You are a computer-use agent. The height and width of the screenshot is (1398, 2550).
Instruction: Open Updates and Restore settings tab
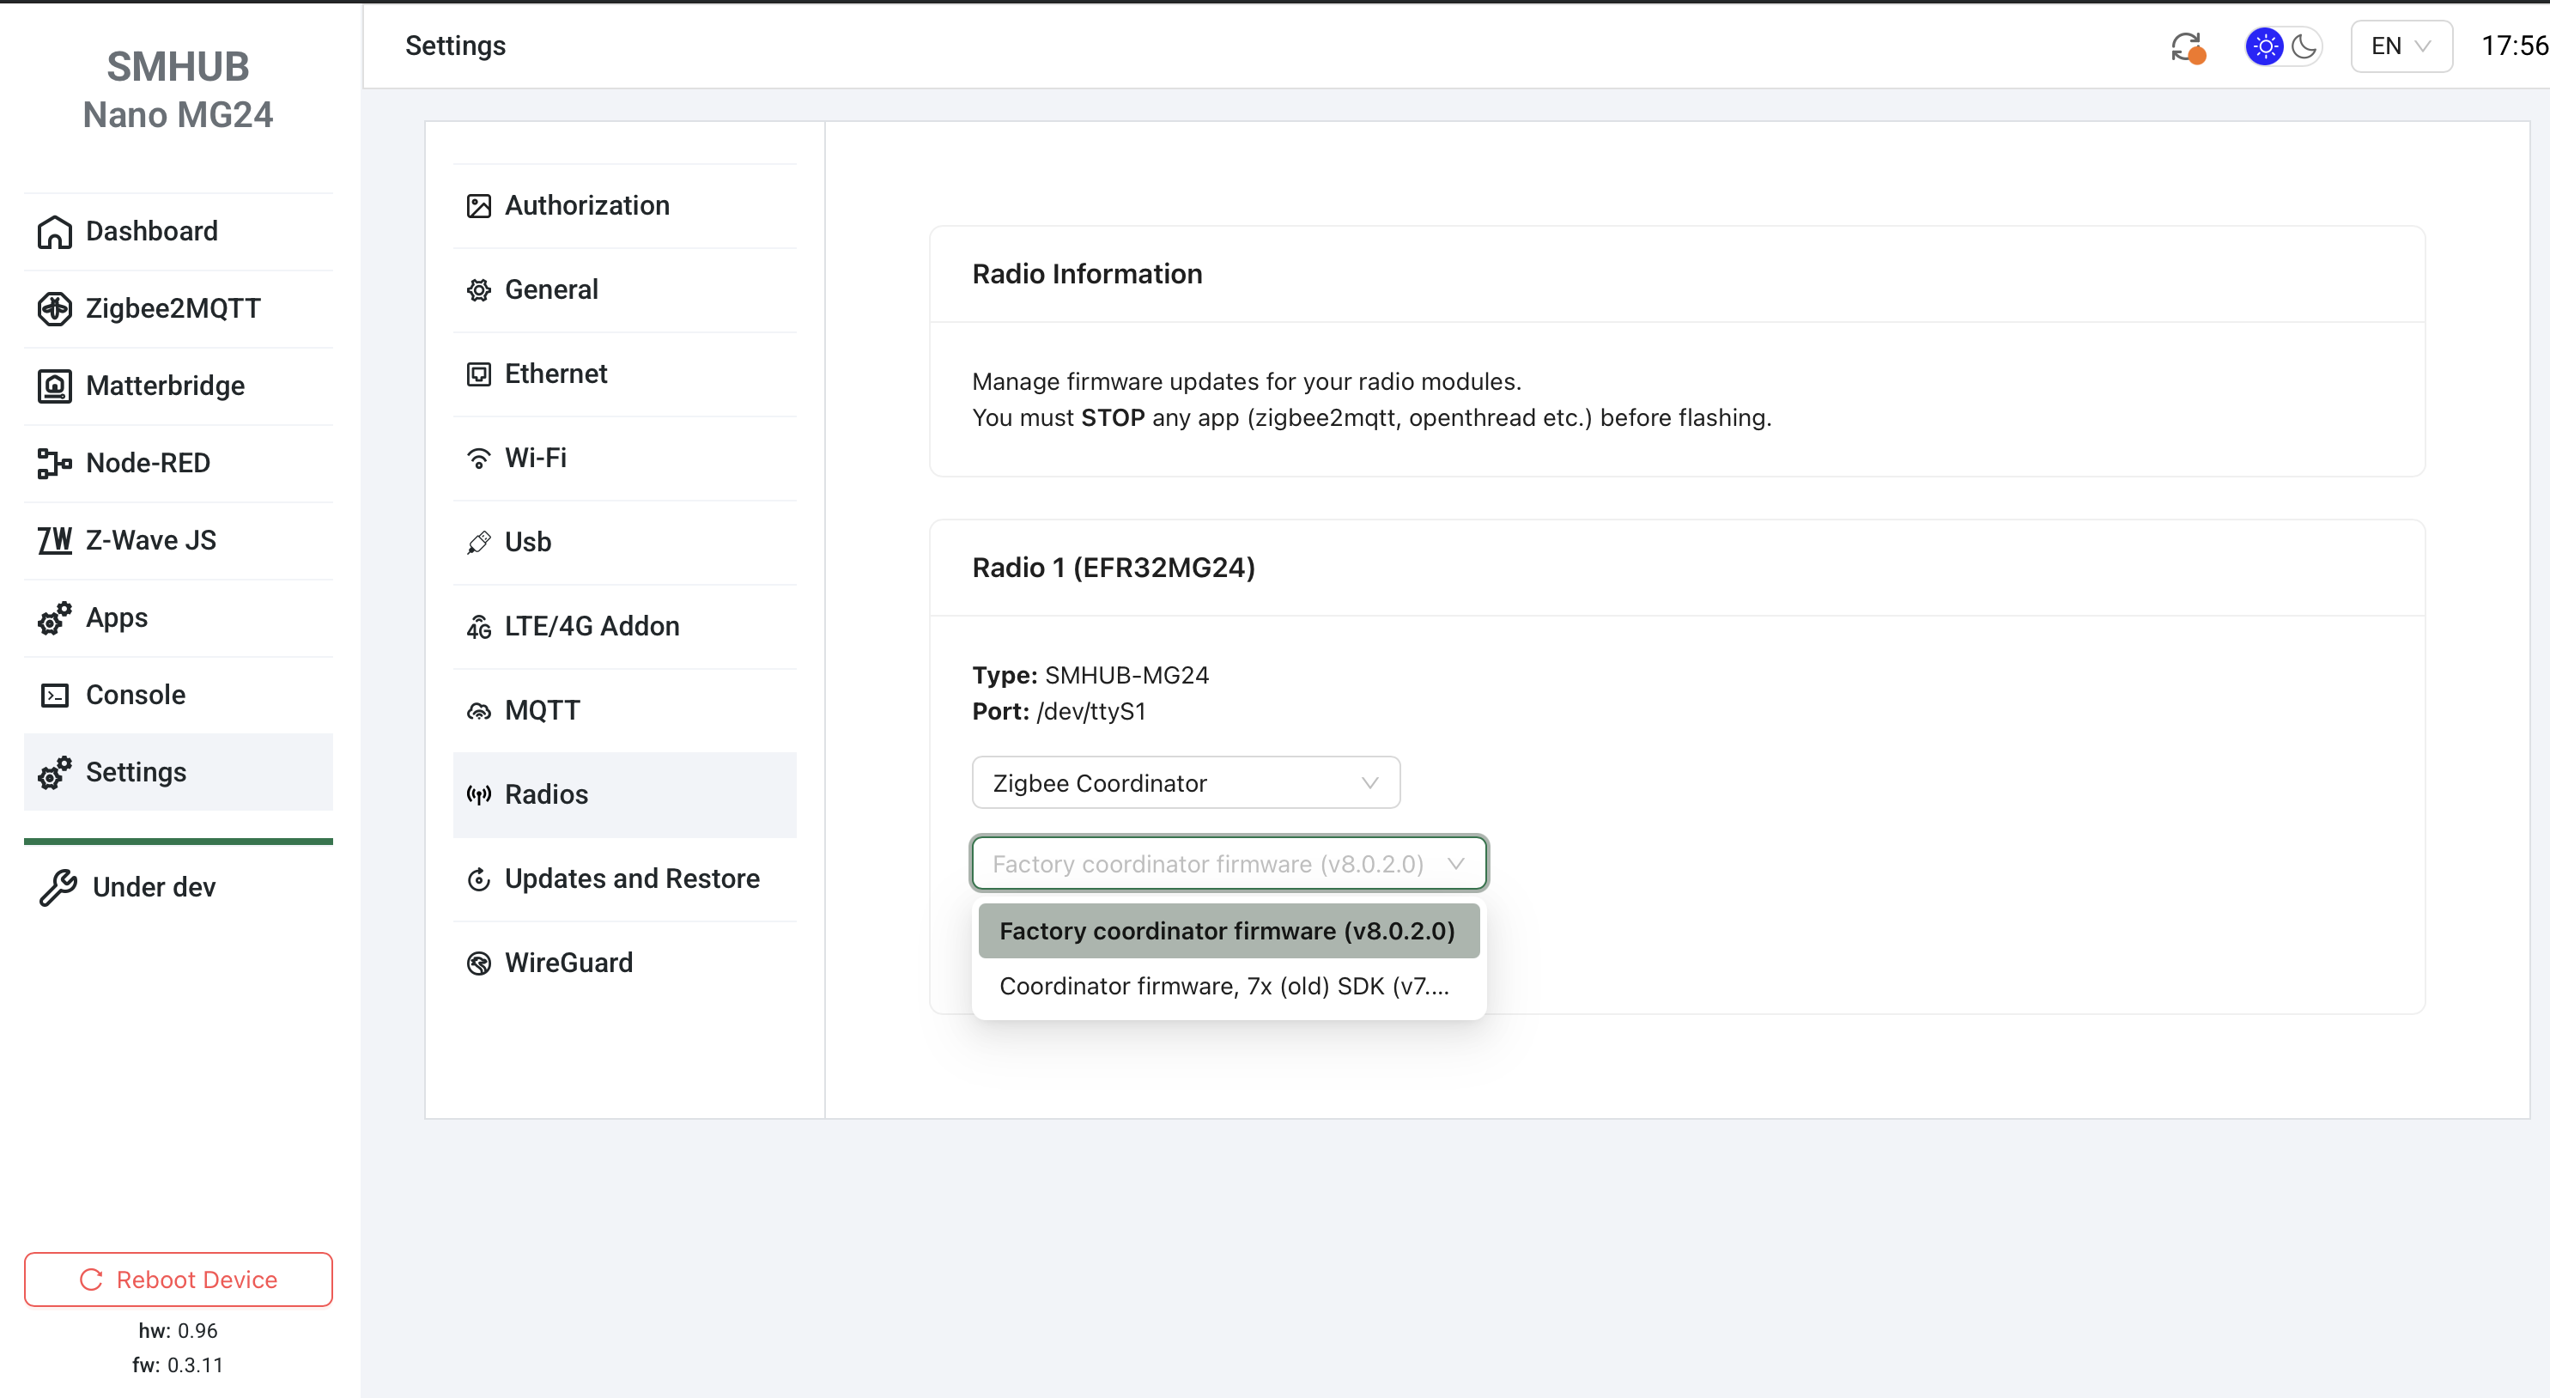[x=625, y=879]
